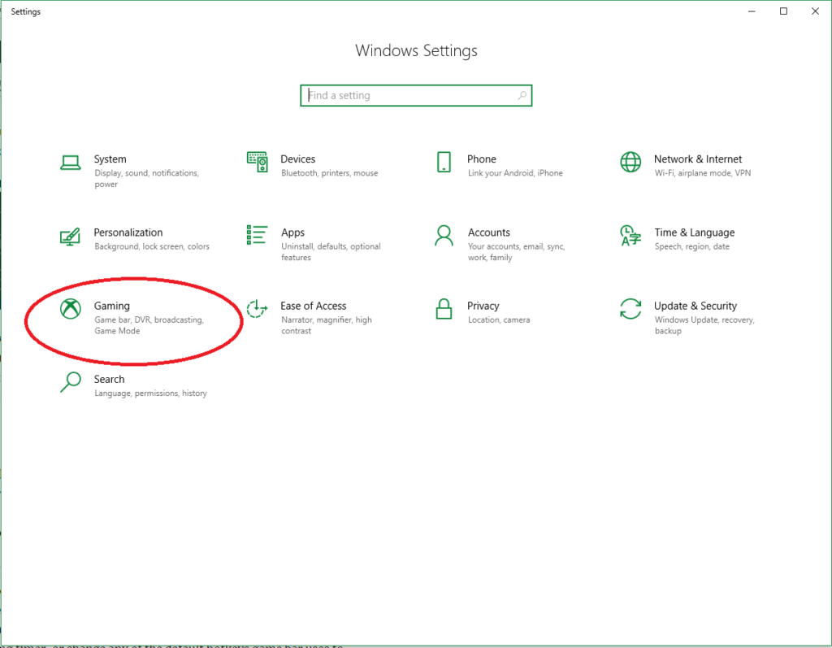Open the Ease of Access icon
Image resolution: width=832 pixels, height=648 pixels.
257,309
